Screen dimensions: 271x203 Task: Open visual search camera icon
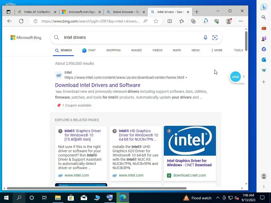click(215, 38)
